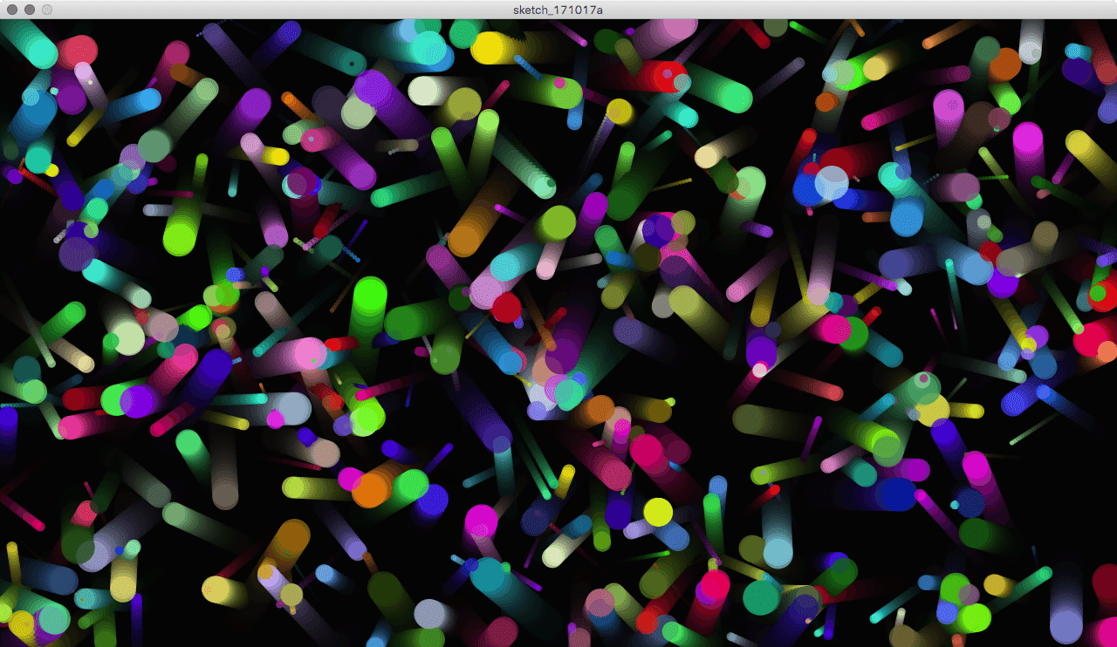Click the lime green circle on the left side
The image size is (1117, 647).
(x=180, y=237)
